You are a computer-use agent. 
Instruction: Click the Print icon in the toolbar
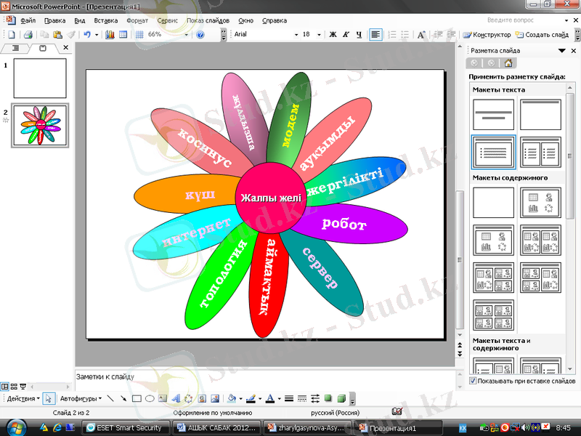click(28, 34)
